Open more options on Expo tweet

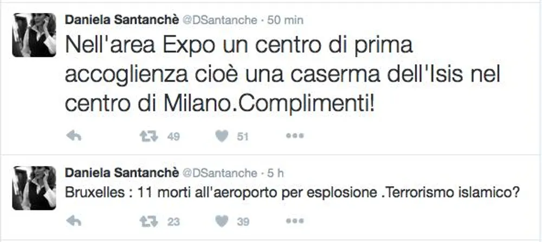[295, 136]
